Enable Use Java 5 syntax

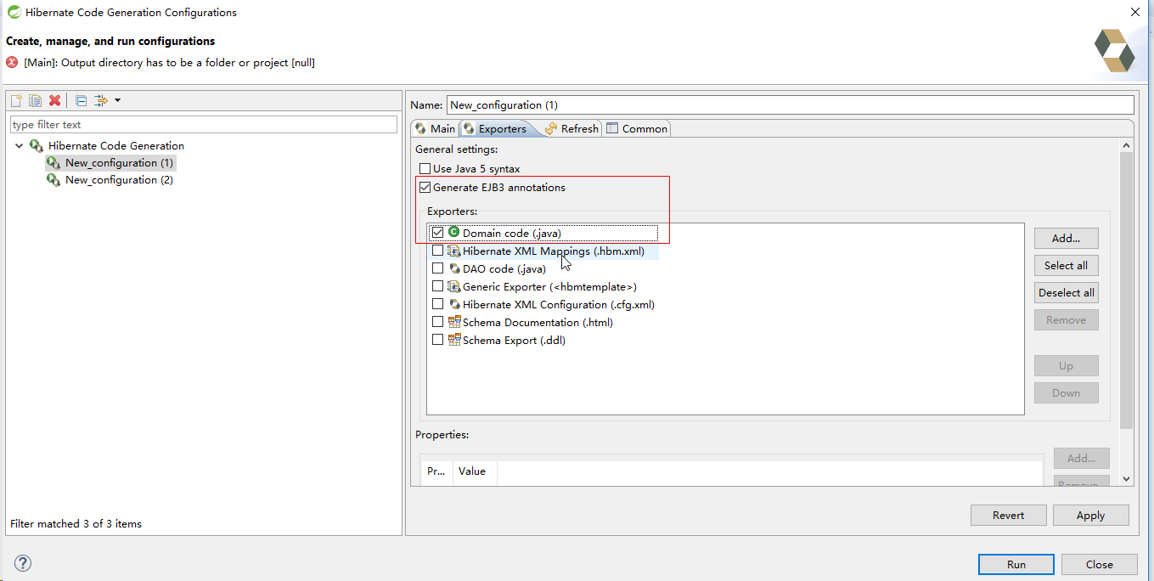(425, 168)
